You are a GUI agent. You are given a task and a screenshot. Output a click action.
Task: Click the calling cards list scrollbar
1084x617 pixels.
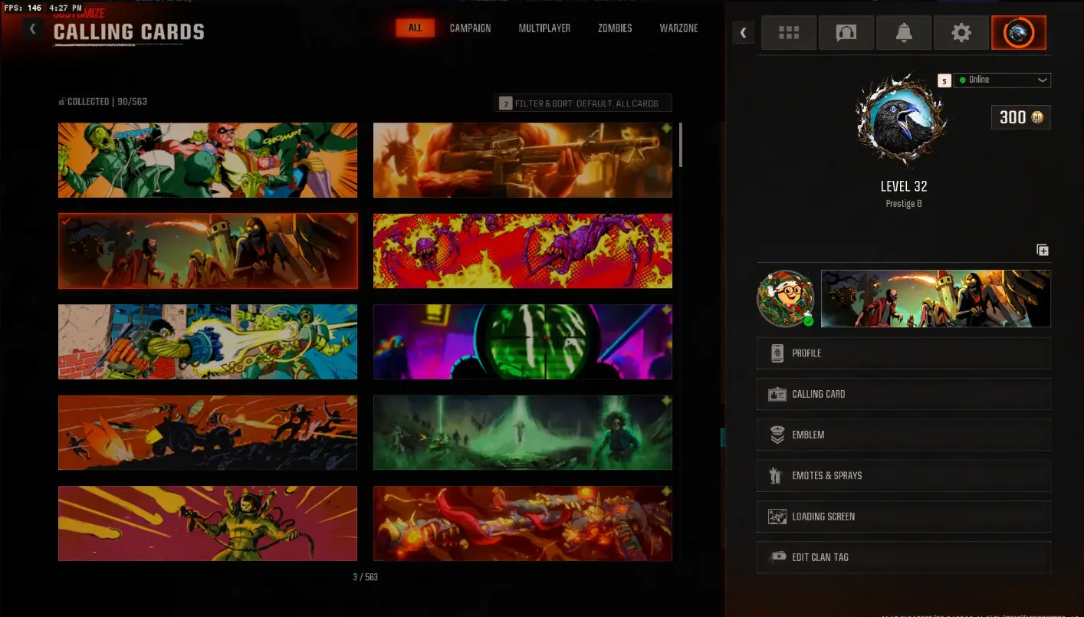click(680, 145)
